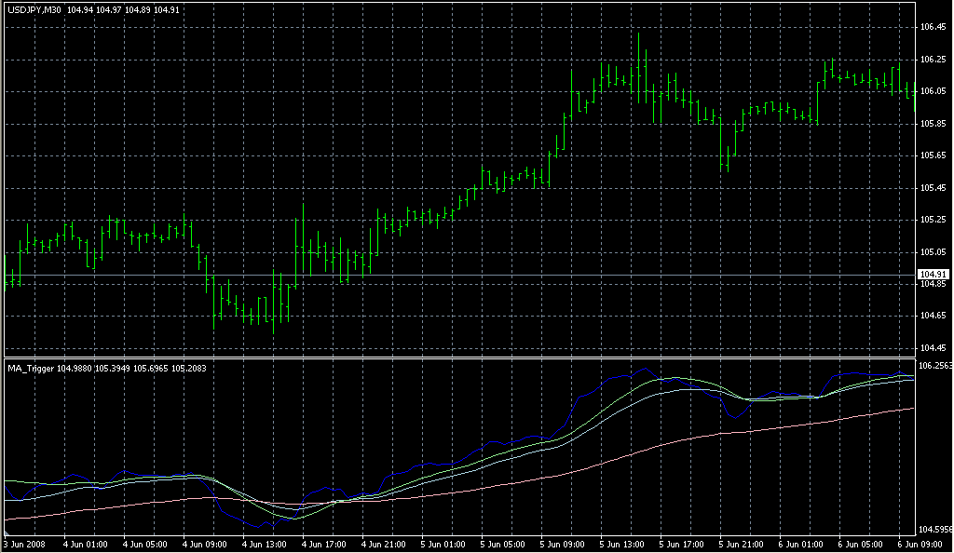954x553 pixels.
Task: Click the 104.45 price axis label
Action: (x=933, y=348)
